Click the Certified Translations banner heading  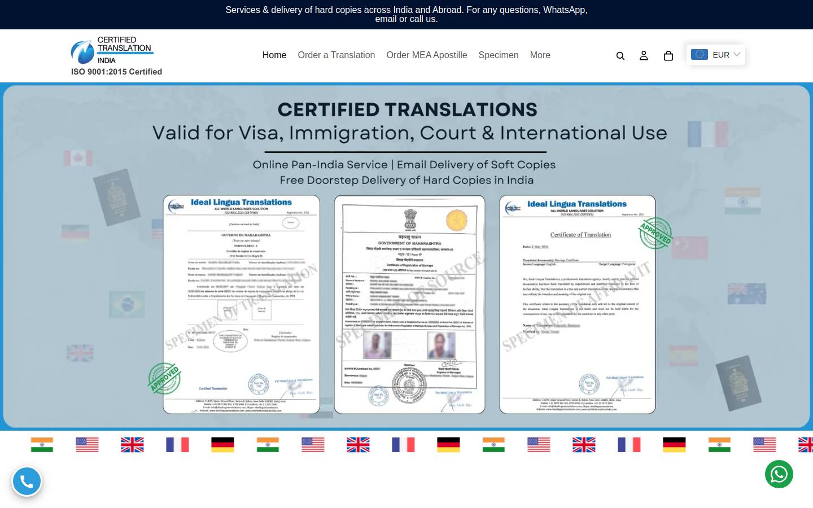click(407, 110)
